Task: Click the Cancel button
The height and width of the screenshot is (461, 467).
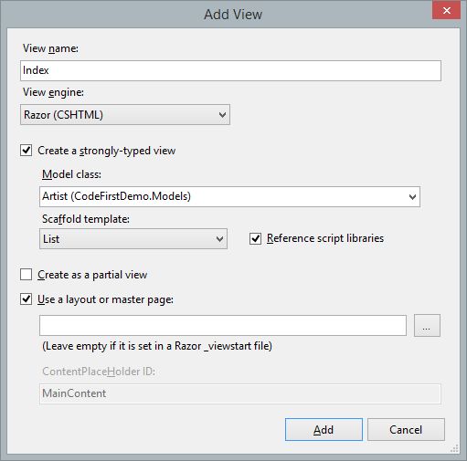Action: tap(406, 430)
